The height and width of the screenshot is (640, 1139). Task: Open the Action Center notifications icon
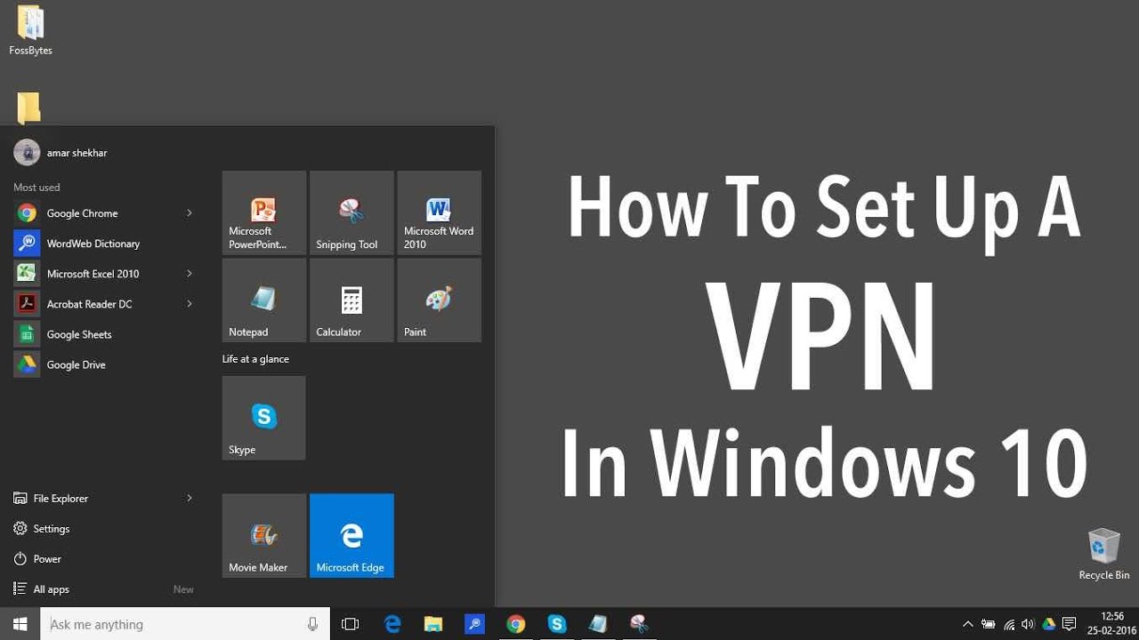click(1070, 624)
